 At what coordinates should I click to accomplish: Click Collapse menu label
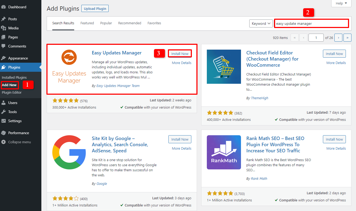pyautogui.click(x=19, y=142)
